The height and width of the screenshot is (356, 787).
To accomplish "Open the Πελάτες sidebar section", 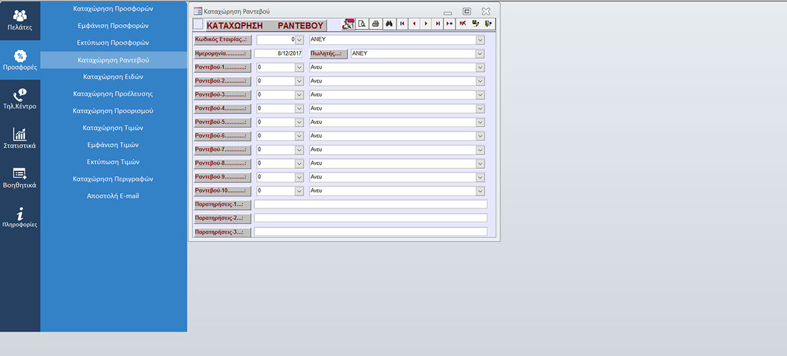I will [x=20, y=20].
